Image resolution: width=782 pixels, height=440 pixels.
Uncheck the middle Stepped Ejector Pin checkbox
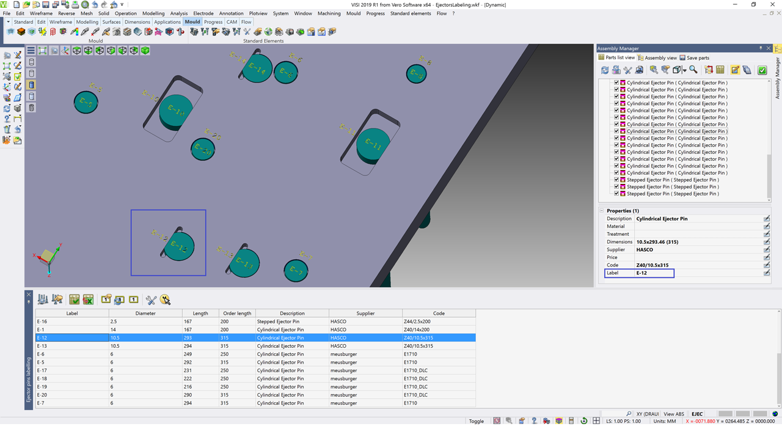click(x=616, y=187)
